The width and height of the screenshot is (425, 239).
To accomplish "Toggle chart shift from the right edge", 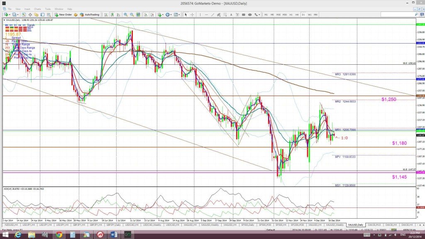I will 152,15.
